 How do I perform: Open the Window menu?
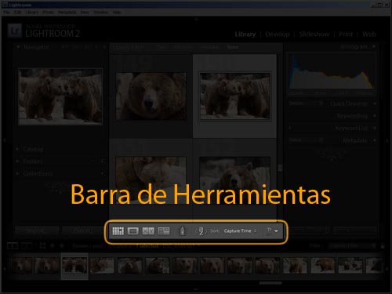[x=101, y=13]
